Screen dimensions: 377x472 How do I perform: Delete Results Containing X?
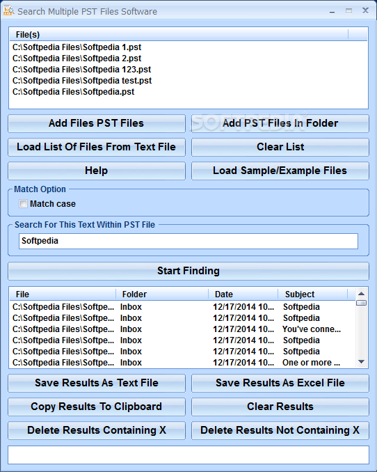(96, 430)
